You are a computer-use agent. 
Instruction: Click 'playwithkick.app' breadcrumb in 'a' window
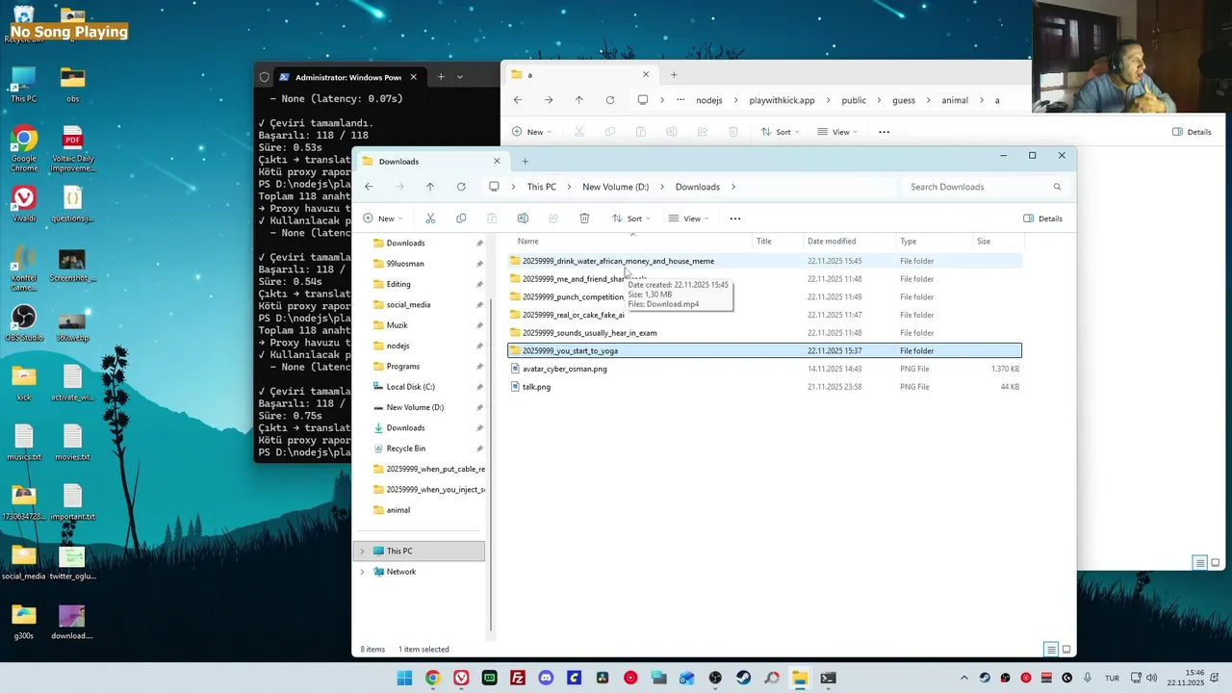(782, 100)
